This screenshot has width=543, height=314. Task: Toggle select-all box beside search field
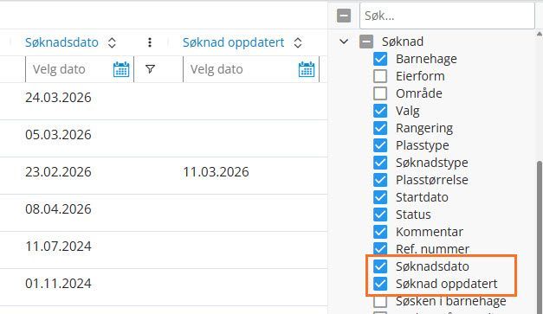point(344,16)
